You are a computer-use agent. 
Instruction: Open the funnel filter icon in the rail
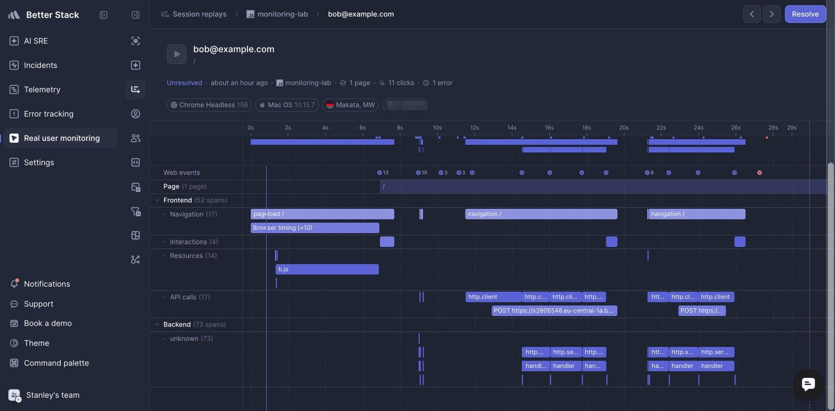click(135, 211)
